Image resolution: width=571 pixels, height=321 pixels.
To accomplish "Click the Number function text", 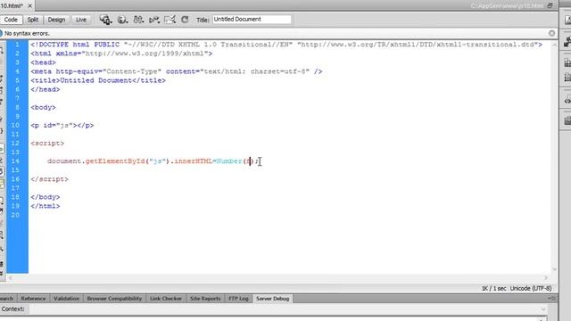I will point(229,161).
